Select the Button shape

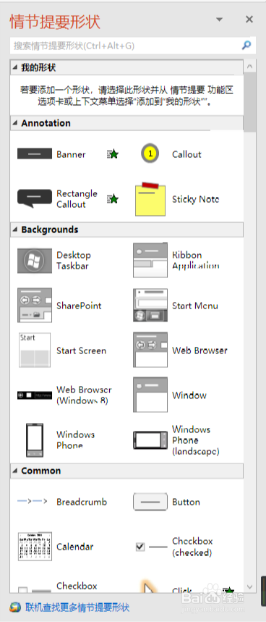pyautogui.click(x=150, y=501)
